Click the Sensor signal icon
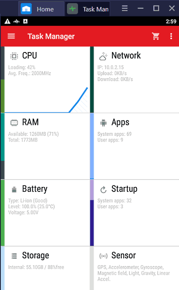This screenshot has width=179, height=290. coord(103,256)
